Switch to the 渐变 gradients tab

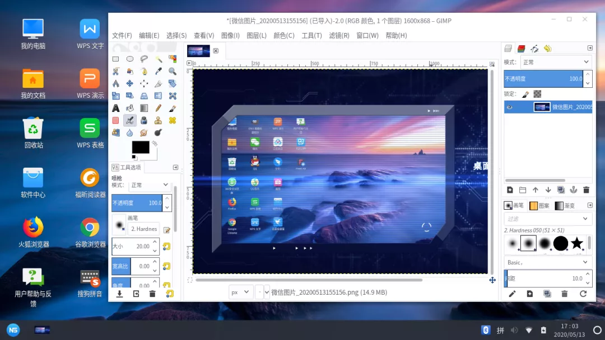pyautogui.click(x=565, y=206)
